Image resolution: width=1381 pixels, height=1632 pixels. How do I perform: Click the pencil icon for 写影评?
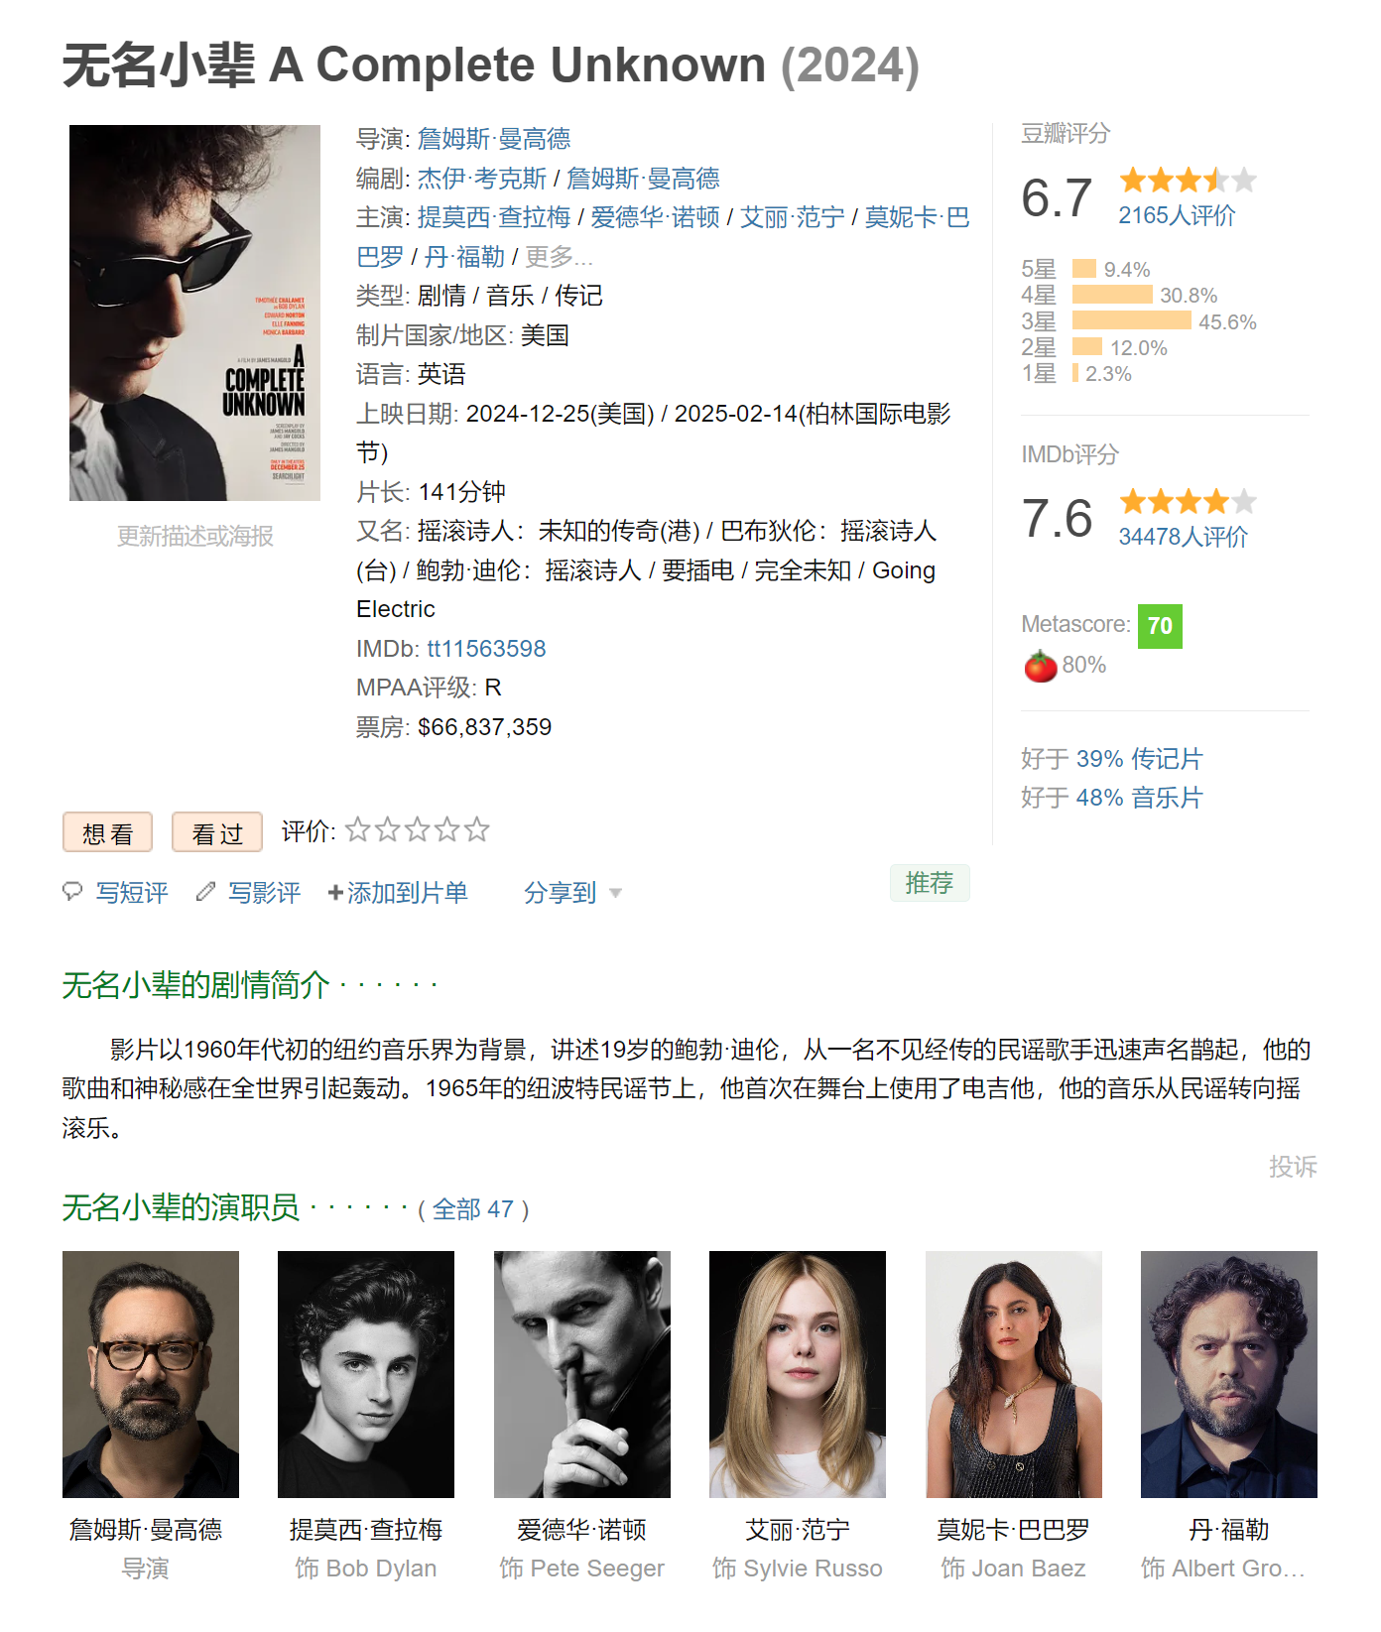(205, 891)
